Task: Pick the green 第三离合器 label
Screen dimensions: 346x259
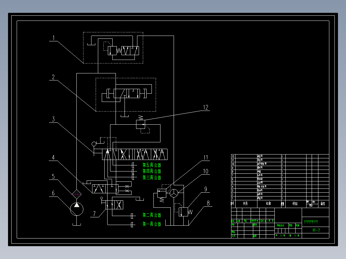Action: coord(152,178)
